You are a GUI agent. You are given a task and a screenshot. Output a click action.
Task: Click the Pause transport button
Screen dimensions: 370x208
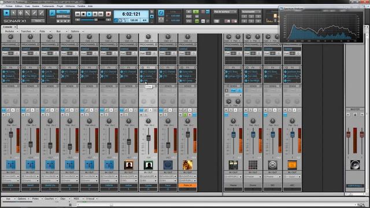coord(95,14)
